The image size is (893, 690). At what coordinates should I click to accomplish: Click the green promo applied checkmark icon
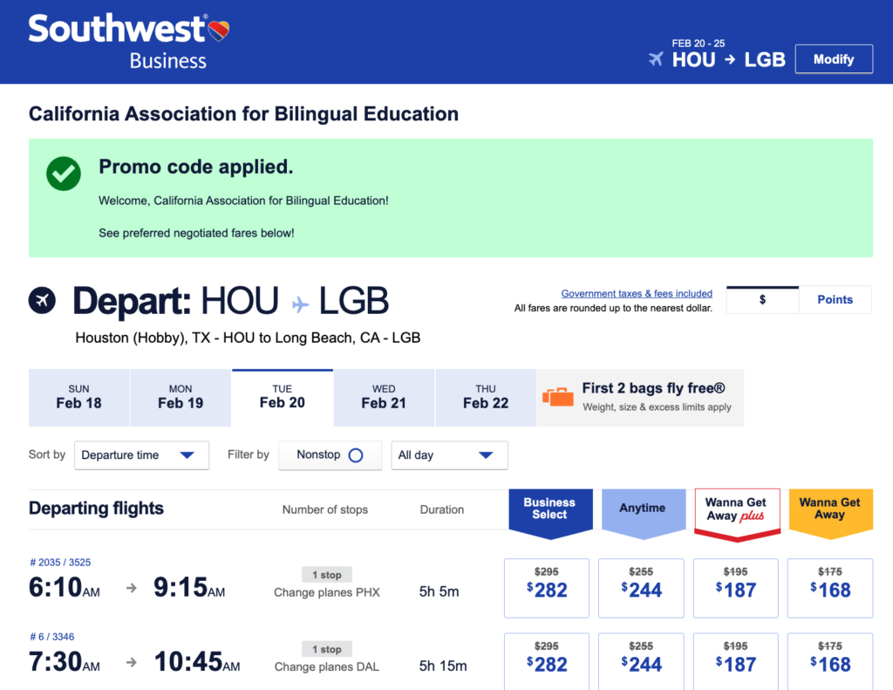(64, 174)
